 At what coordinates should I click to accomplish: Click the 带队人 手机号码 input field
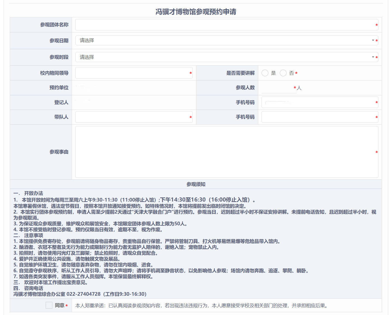click(x=319, y=117)
